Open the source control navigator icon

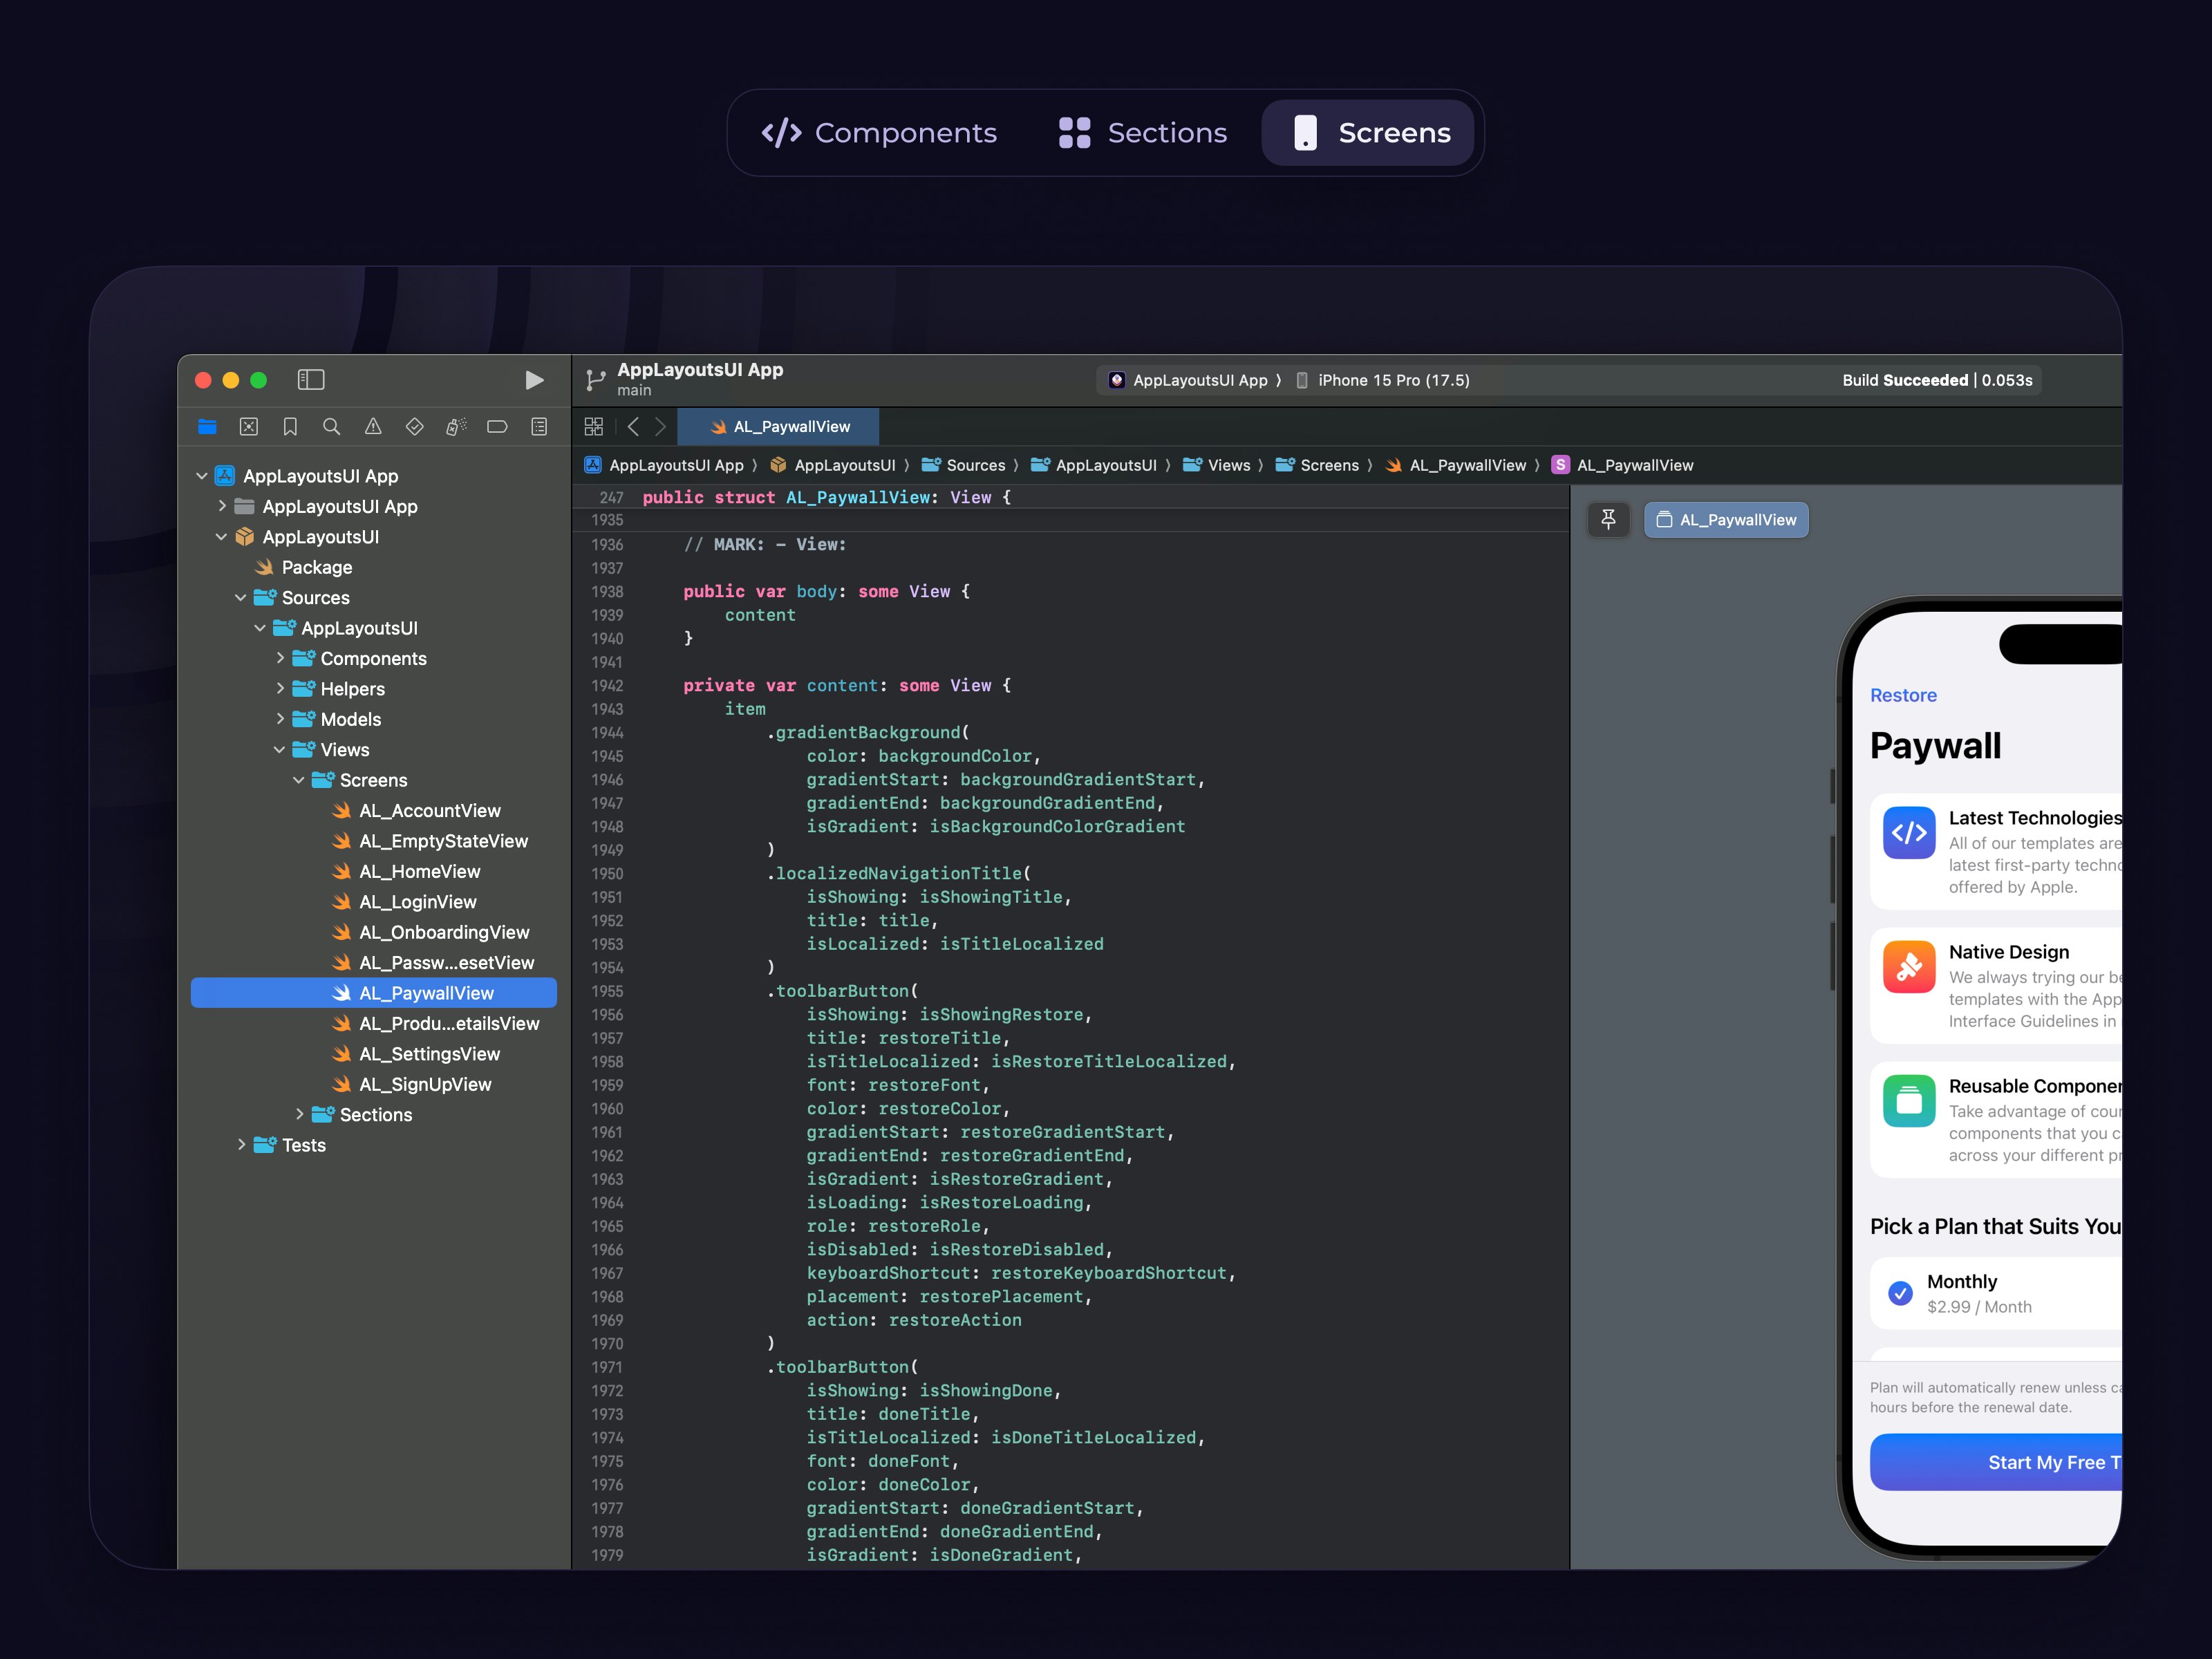point(249,427)
